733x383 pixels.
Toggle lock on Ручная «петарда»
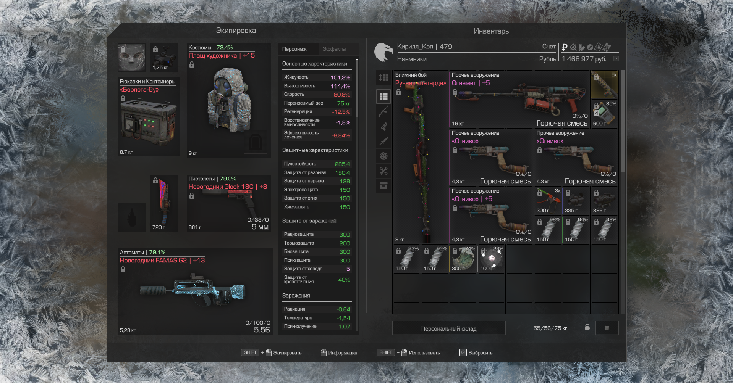pos(398,92)
